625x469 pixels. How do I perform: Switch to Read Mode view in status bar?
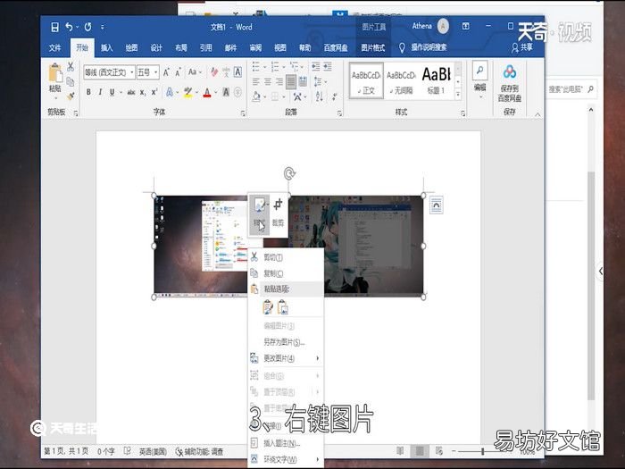(x=400, y=451)
